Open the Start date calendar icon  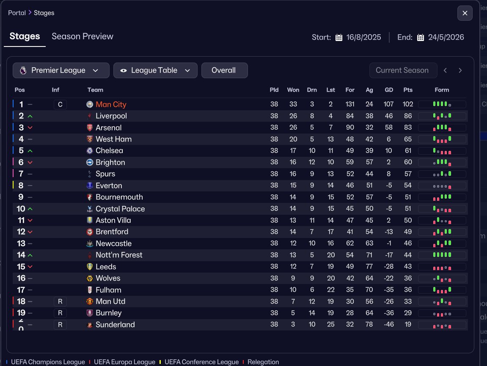pos(339,38)
